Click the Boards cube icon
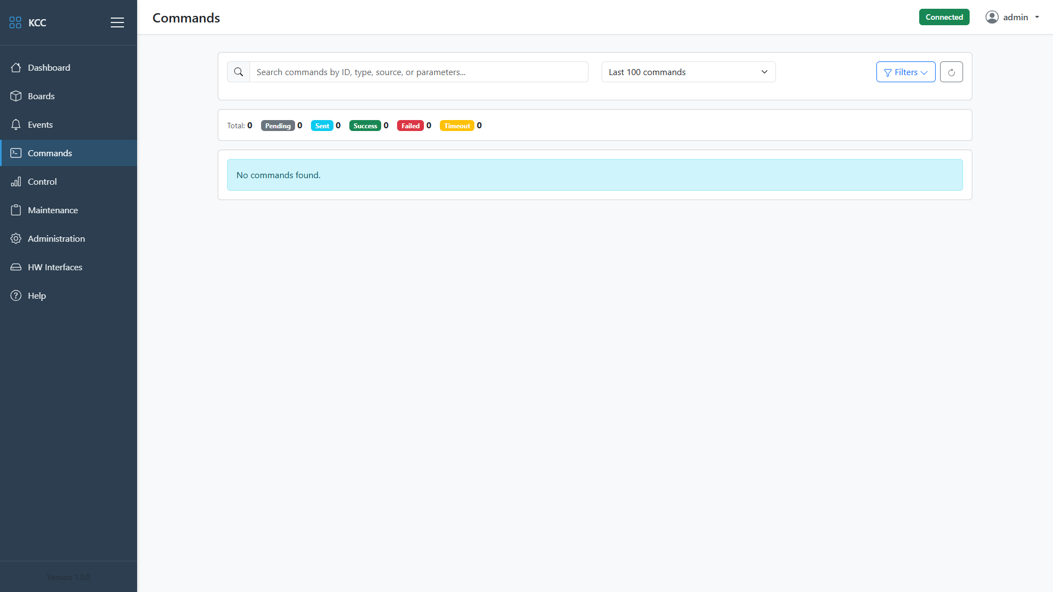The image size is (1053, 592). [x=16, y=96]
